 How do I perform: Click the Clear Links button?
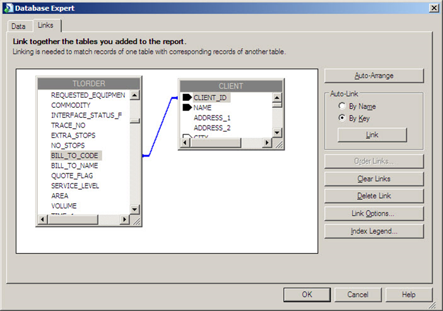click(374, 179)
